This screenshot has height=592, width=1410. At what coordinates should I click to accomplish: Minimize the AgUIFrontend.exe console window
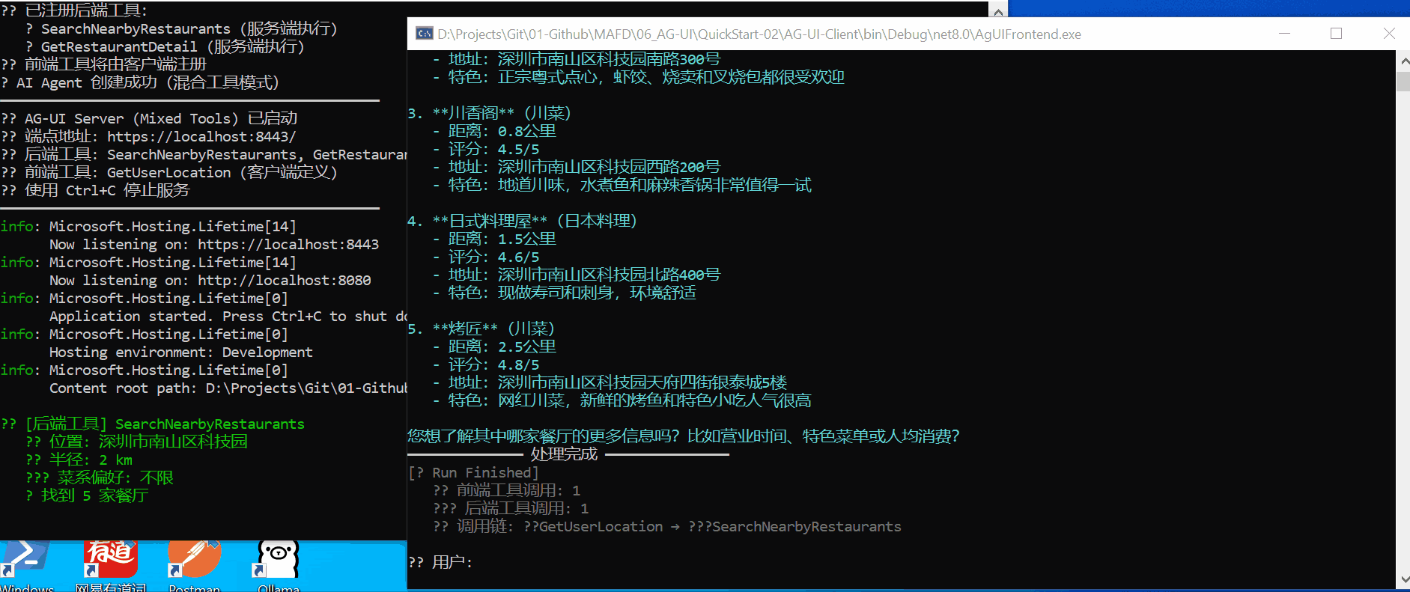coord(1284,34)
